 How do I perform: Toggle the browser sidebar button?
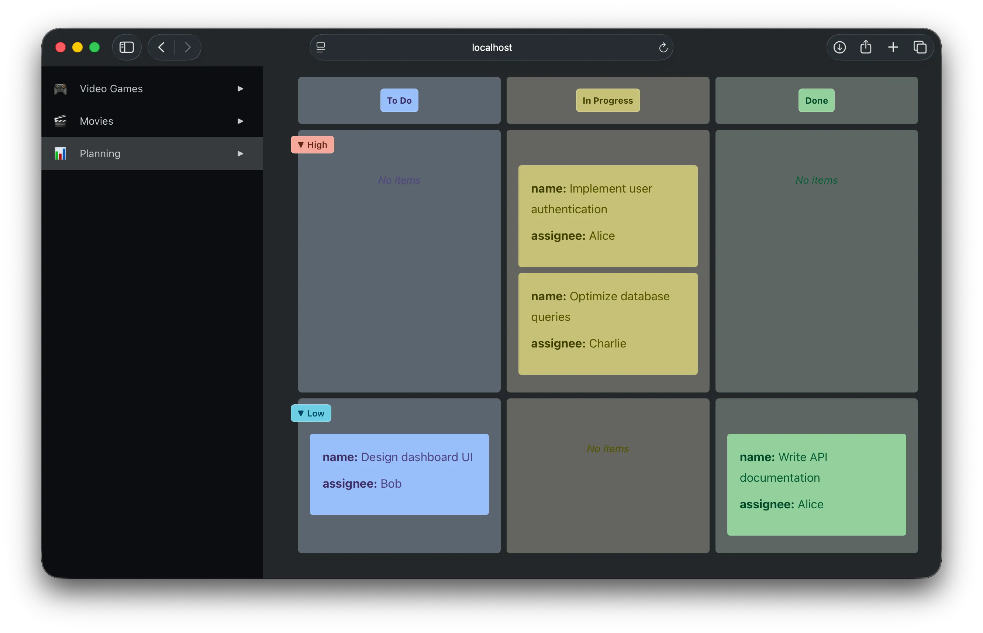click(127, 47)
